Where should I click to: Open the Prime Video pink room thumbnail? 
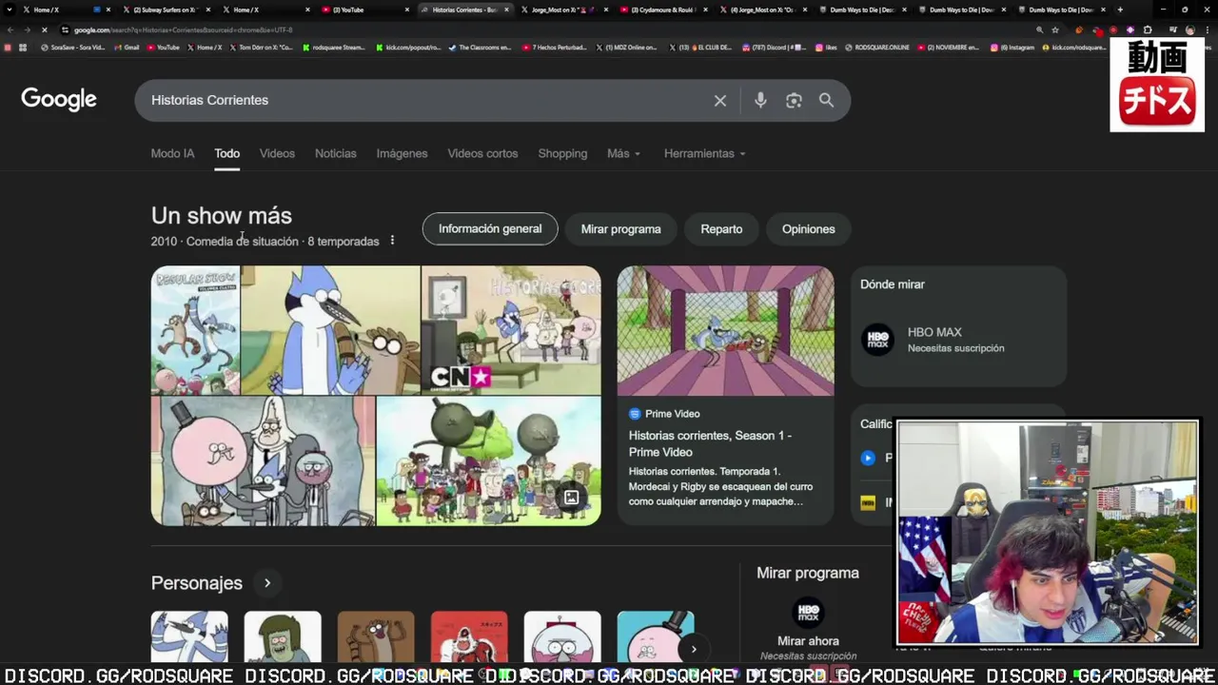click(x=725, y=330)
